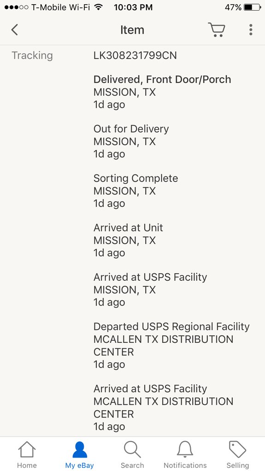Tap the Item page title

click(x=132, y=30)
